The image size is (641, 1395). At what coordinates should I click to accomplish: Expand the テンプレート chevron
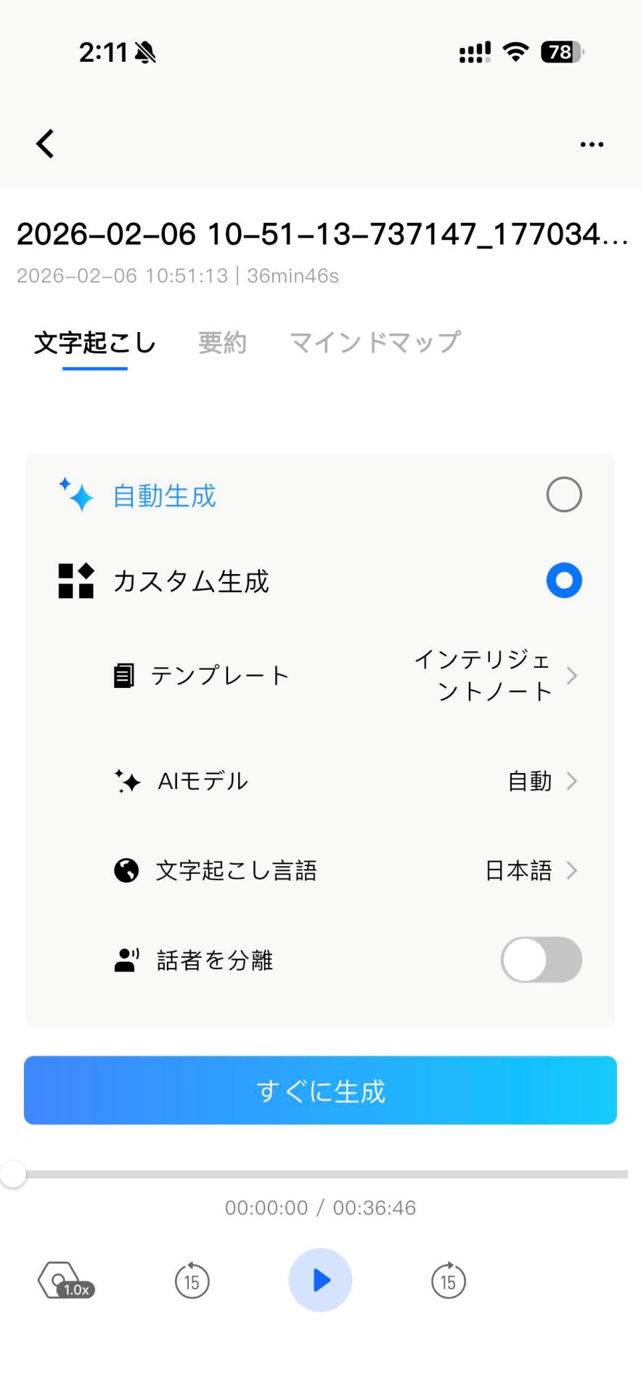pos(572,676)
